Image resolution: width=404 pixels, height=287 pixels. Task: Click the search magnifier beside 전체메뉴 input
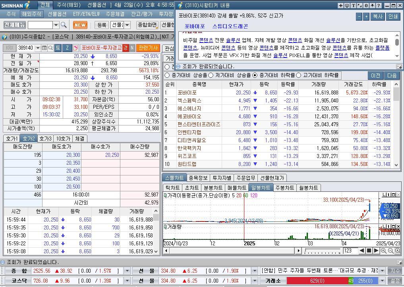64,25
